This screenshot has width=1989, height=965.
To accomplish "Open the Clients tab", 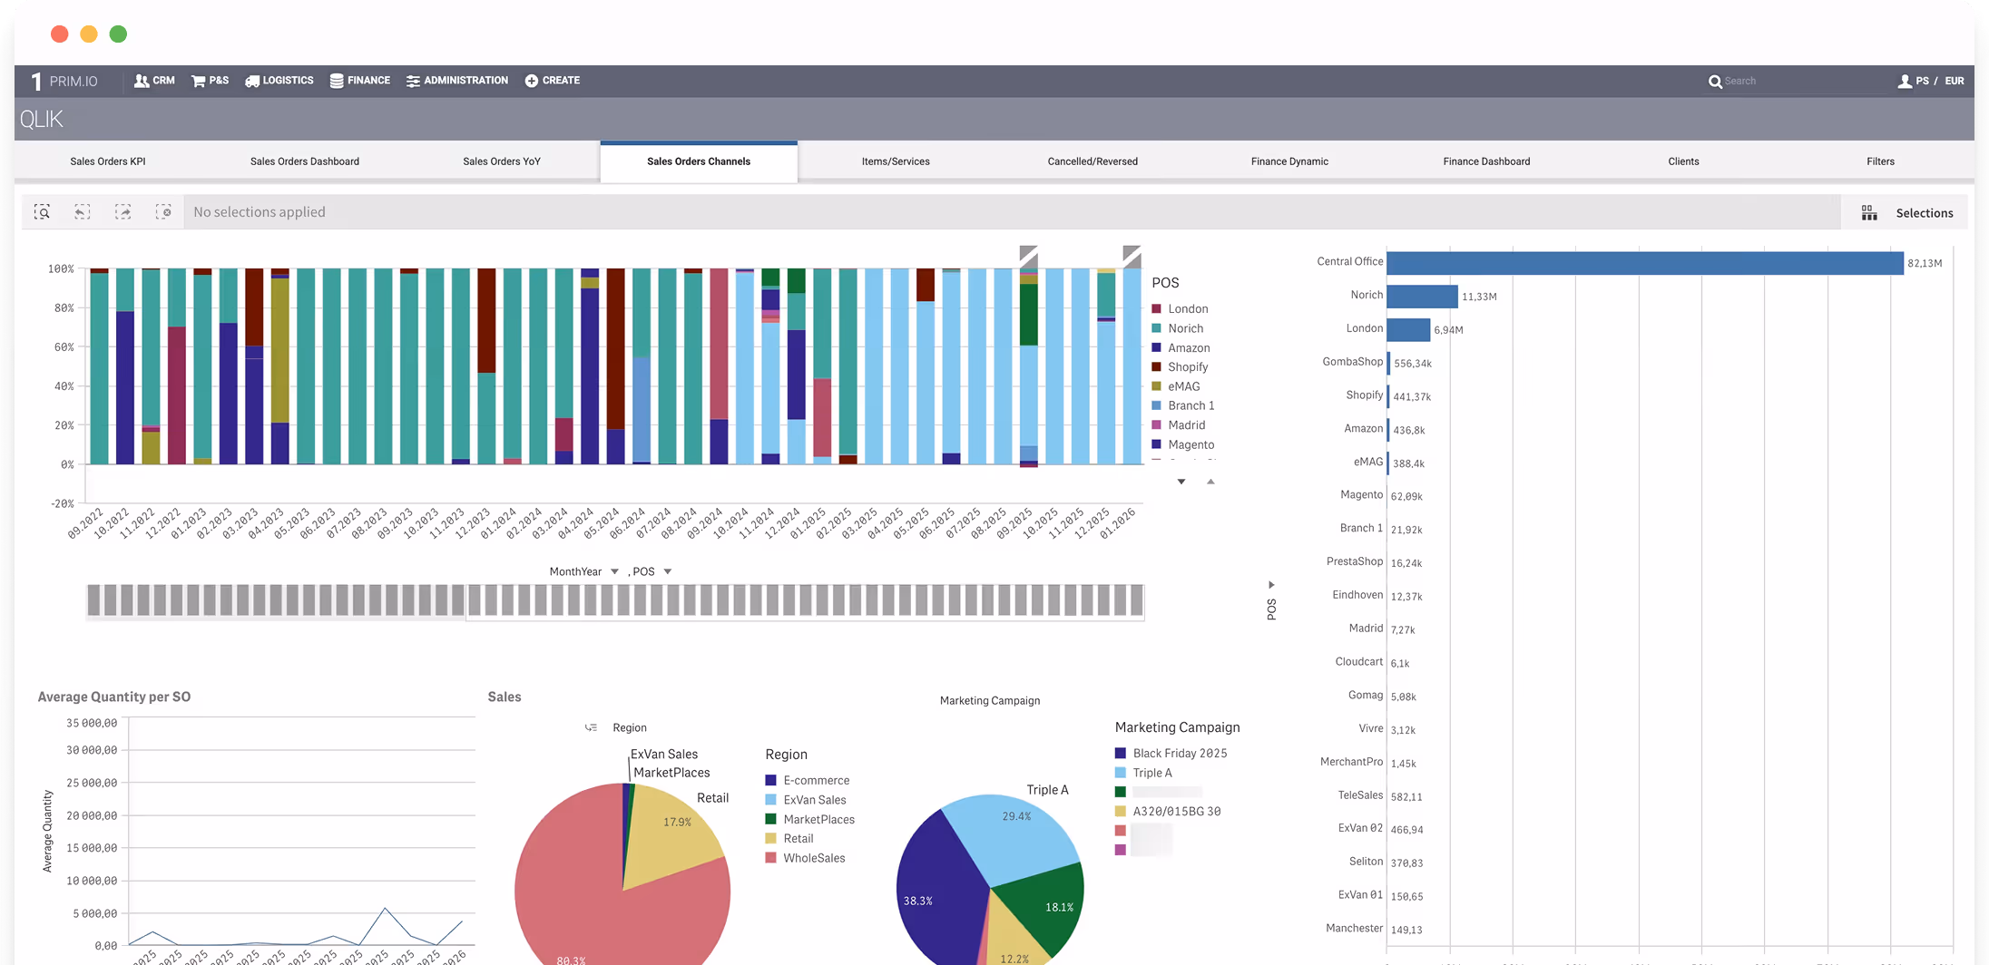I will [x=1683, y=161].
